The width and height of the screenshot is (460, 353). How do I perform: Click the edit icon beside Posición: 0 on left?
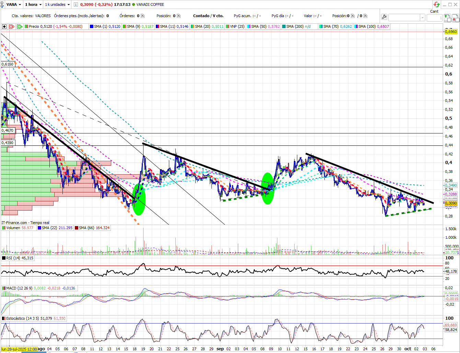click(179, 16)
